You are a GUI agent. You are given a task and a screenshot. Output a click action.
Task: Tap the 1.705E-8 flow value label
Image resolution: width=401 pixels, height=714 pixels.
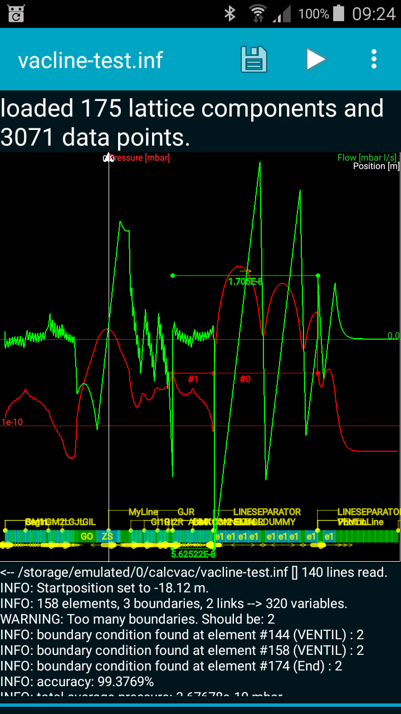coord(245,282)
